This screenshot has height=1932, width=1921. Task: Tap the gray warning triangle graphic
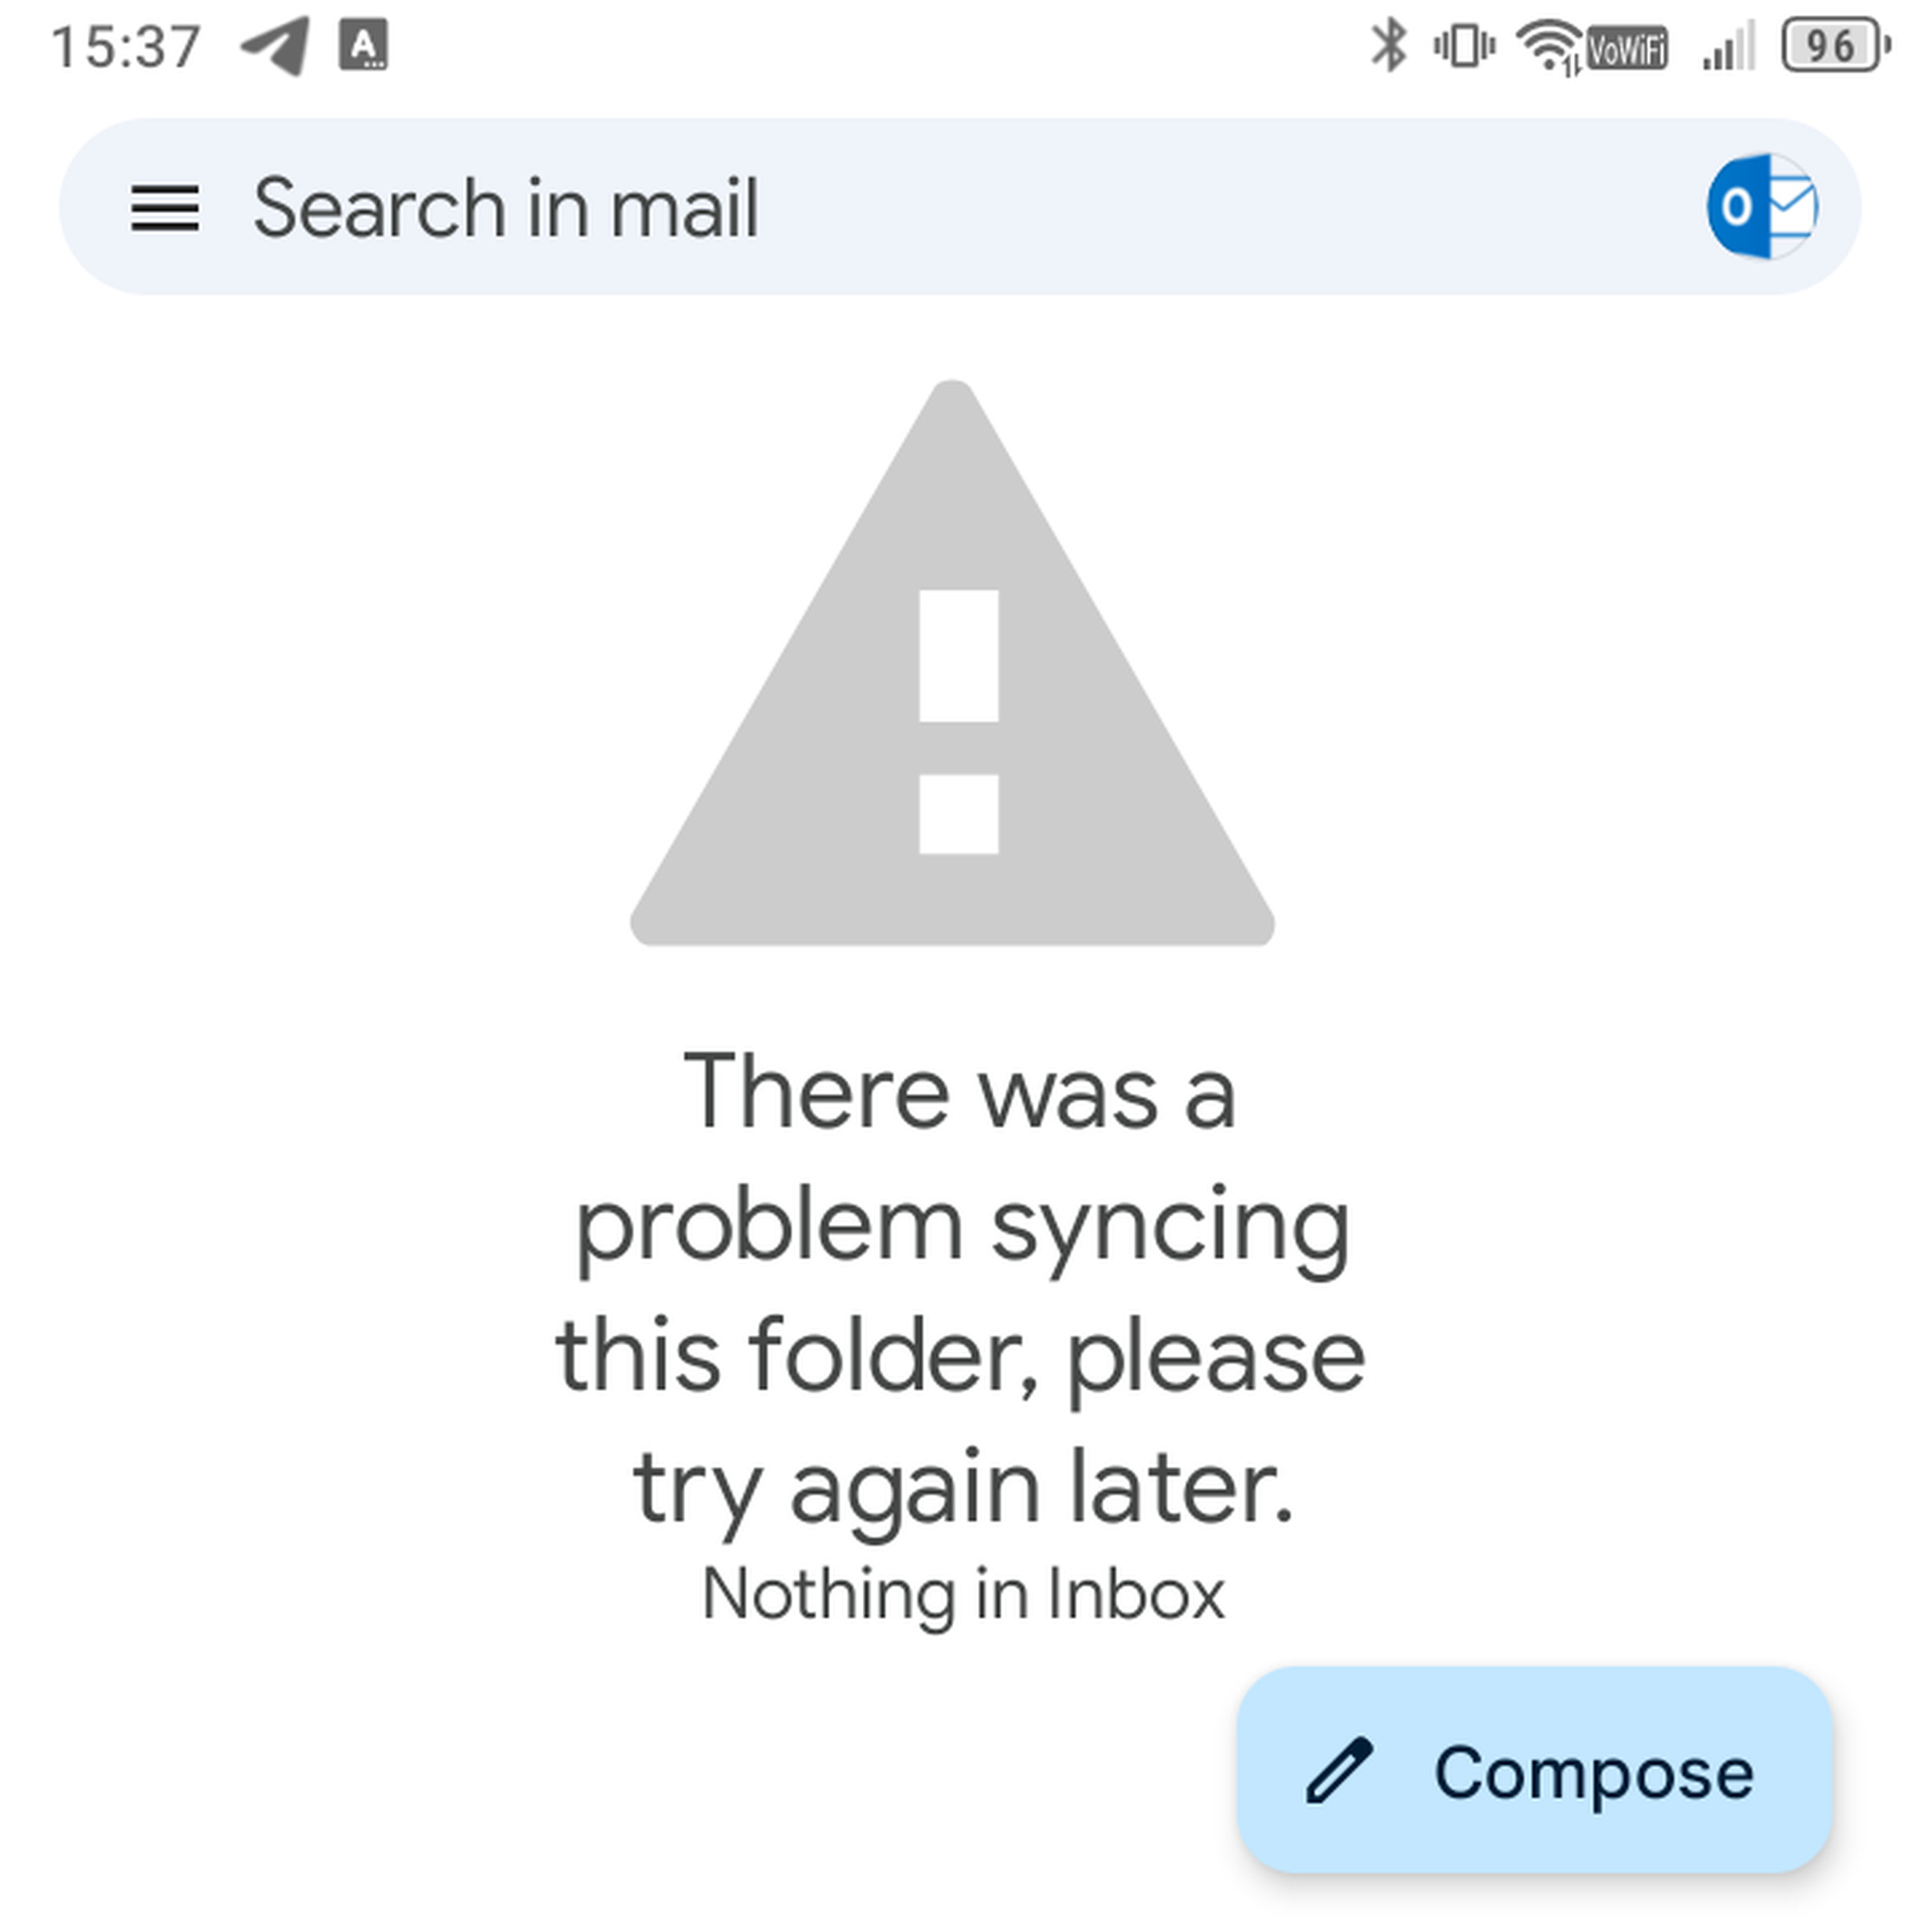pos(952,663)
